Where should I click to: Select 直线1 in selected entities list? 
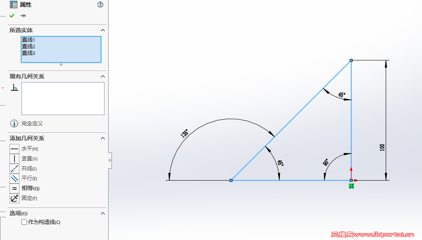tap(28, 40)
